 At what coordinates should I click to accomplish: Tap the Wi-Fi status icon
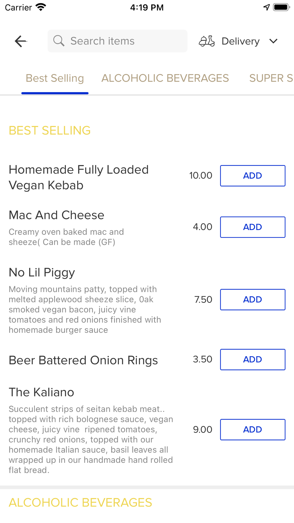click(41, 7)
